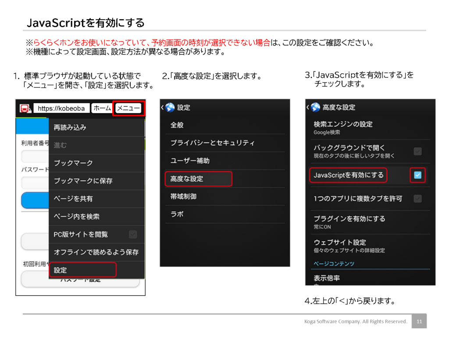Check 1つのアプリに複数タブを許可 checkbox
The image size is (449, 337).
(417, 198)
